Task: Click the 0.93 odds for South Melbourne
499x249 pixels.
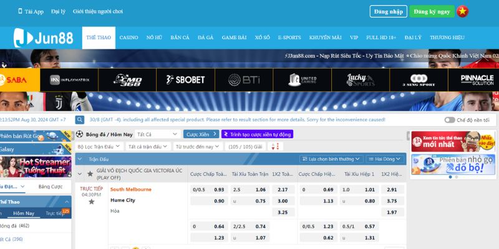Action: pos(219,189)
